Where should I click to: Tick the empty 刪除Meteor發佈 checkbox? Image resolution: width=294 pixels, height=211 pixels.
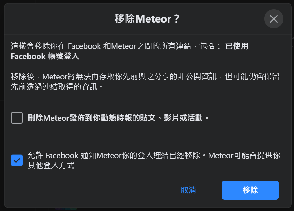[x=17, y=118]
